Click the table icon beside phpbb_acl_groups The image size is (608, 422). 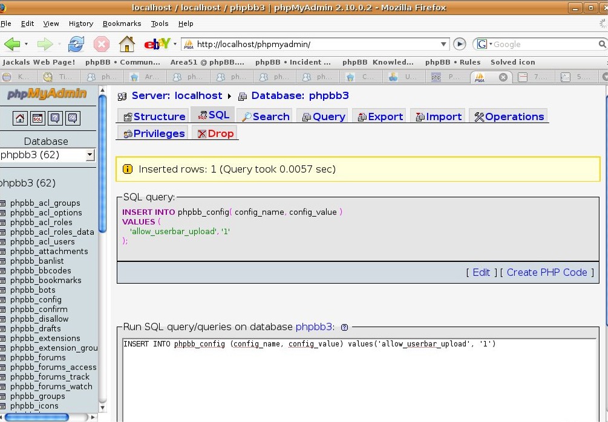pos(2,203)
